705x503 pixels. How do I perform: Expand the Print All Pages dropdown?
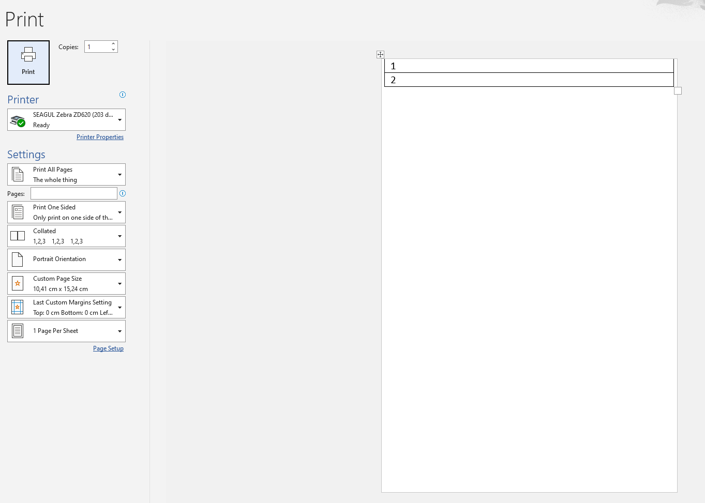119,174
